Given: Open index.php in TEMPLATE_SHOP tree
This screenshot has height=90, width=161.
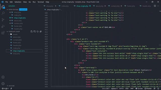Looking at the screenshot, I should 17,48.
